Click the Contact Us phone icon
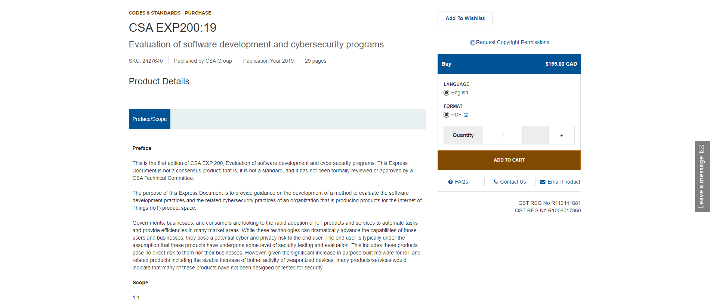Viewport: 710px width, 303px height. click(x=496, y=182)
